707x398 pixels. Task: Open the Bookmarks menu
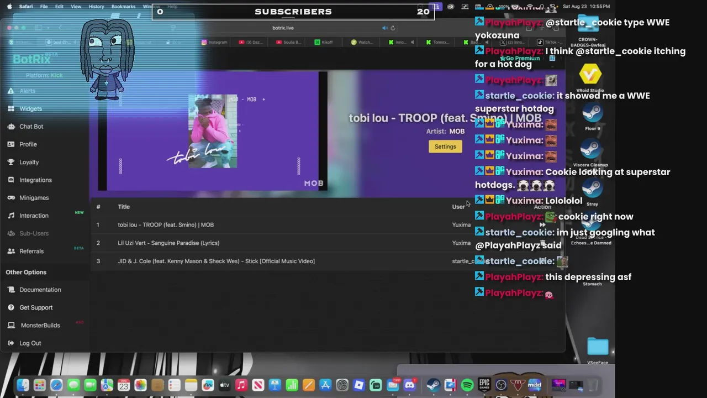[123, 7]
